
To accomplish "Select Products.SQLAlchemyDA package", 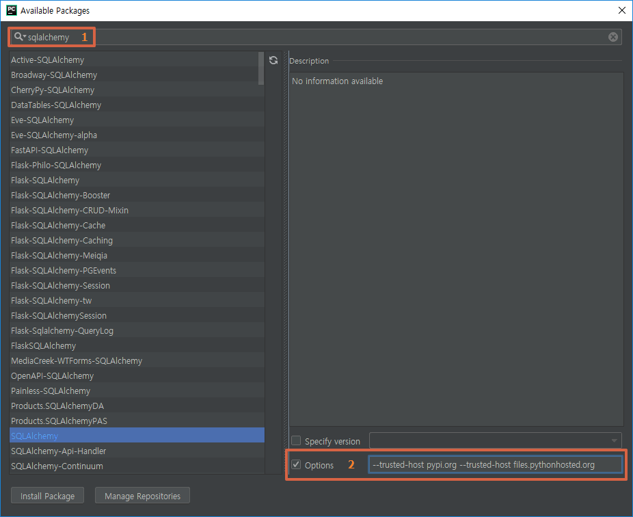I will [x=137, y=406].
